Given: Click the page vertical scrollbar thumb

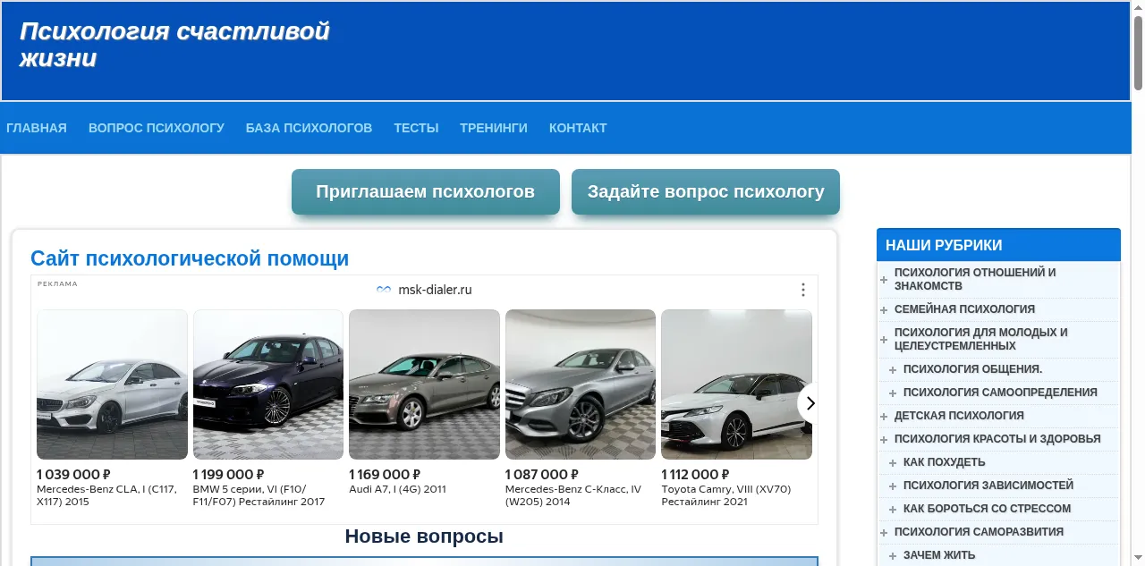Looking at the screenshot, I should coord(1138,52).
